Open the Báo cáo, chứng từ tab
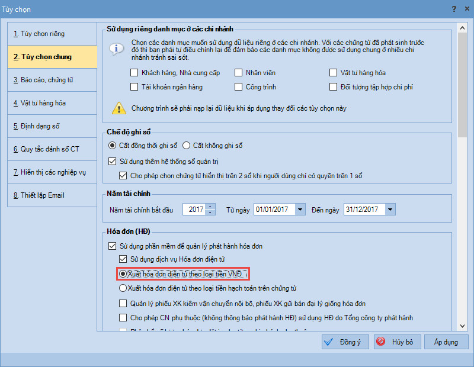The width and height of the screenshot is (474, 367). (52, 80)
